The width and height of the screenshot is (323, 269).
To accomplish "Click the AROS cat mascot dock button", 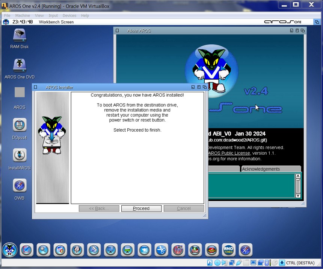I will (10, 250).
